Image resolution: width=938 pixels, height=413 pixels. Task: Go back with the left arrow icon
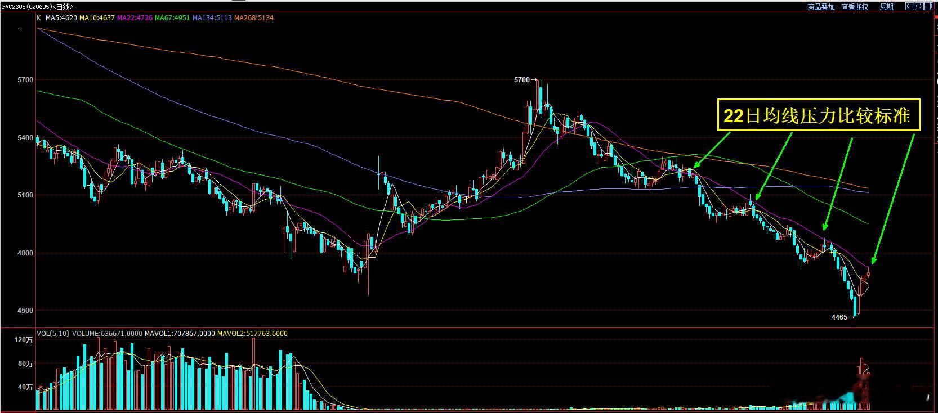tap(910, 7)
